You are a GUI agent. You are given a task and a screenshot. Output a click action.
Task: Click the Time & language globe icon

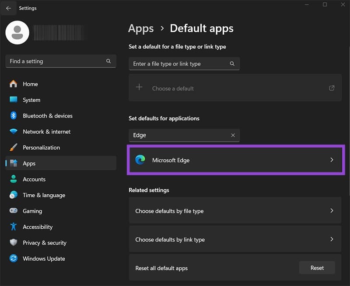pyautogui.click(x=14, y=195)
